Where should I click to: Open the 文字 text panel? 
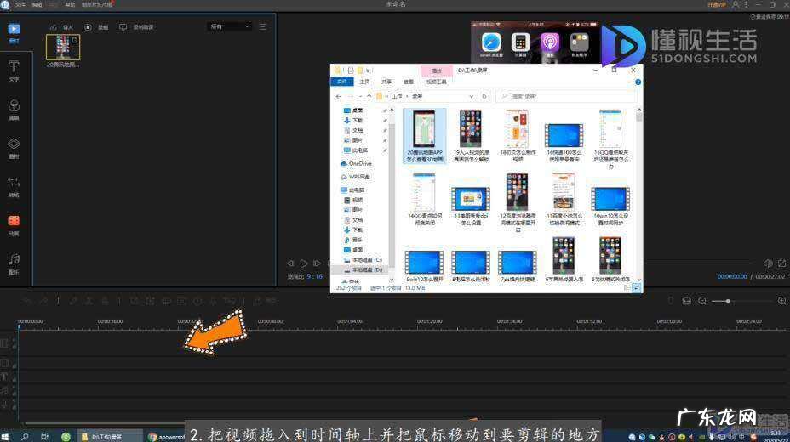tap(14, 71)
